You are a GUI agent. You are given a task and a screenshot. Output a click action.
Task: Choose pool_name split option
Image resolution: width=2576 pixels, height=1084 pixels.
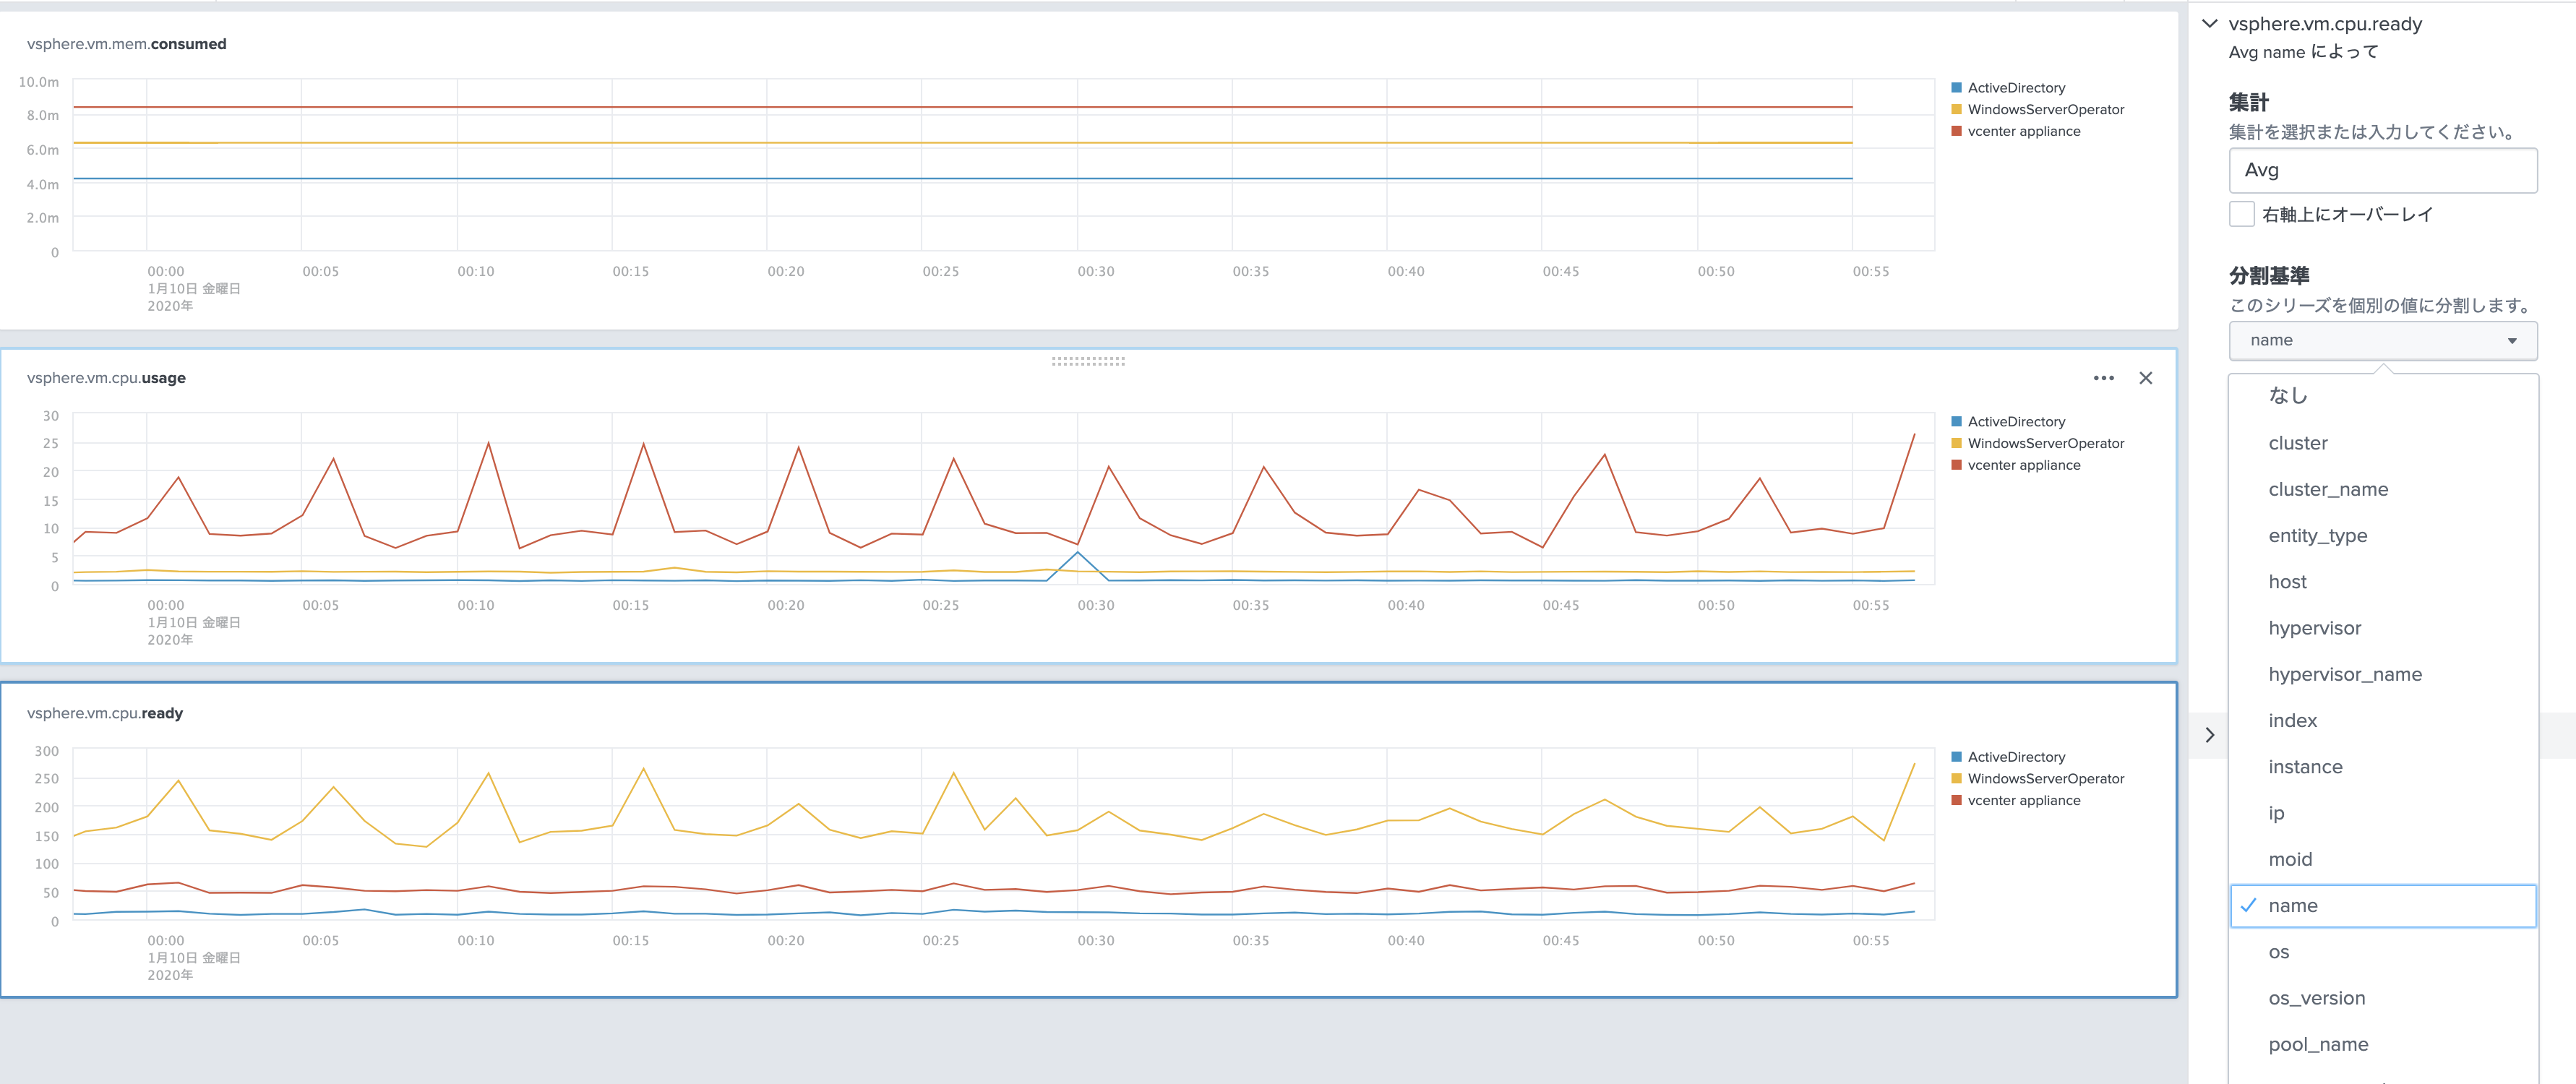tap(2318, 1044)
